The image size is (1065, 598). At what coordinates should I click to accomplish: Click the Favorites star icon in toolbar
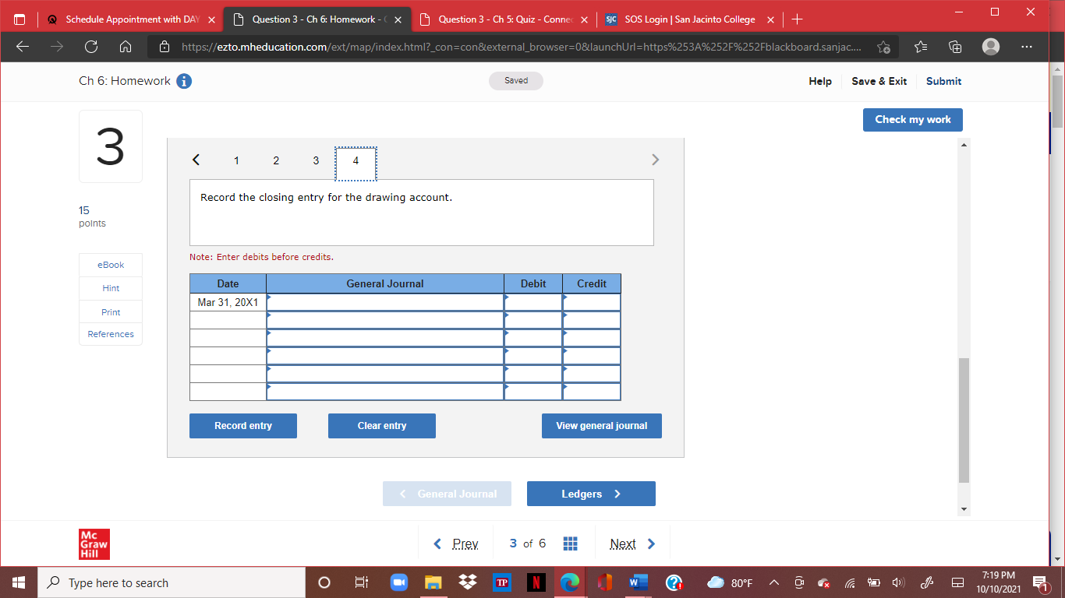921,47
